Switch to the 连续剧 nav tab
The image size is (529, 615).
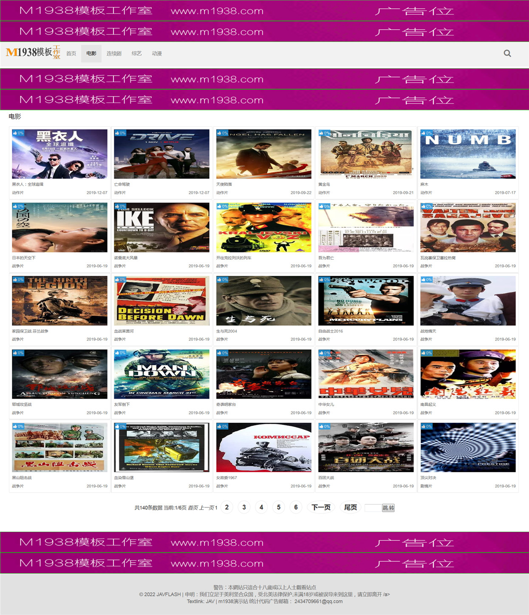click(114, 54)
